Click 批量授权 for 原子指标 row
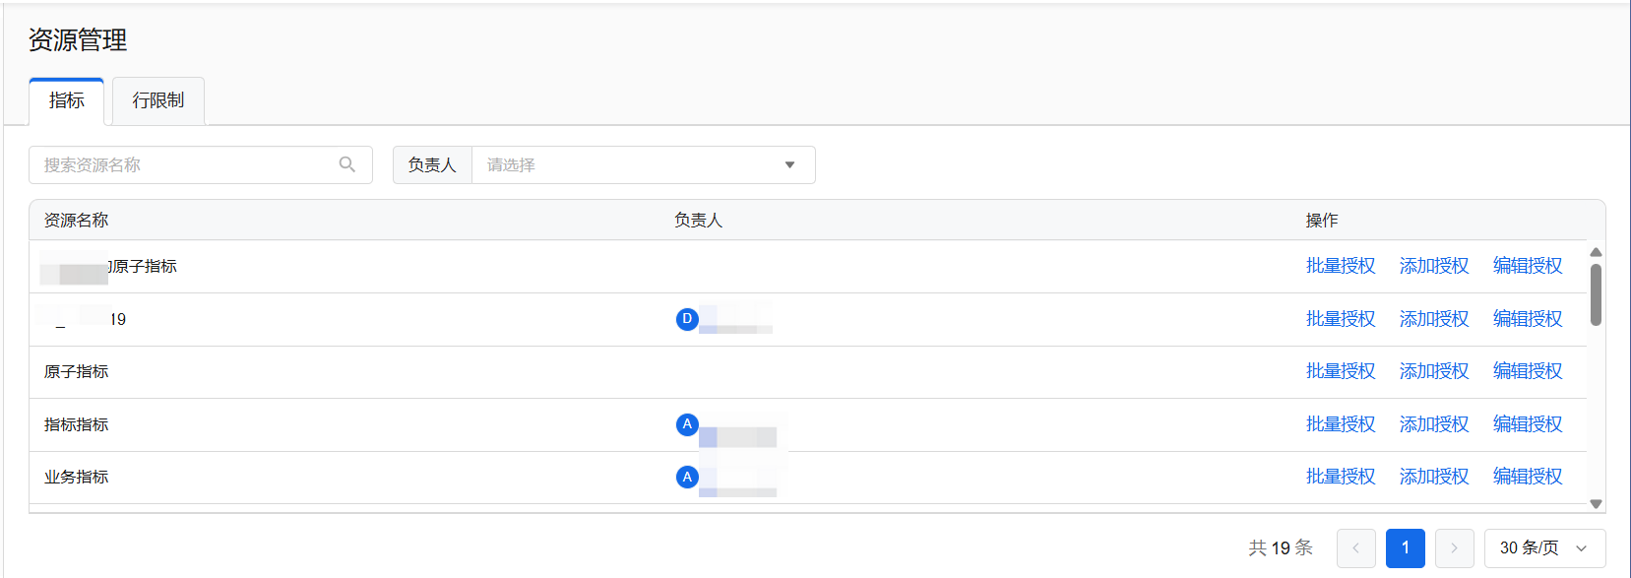This screenshot has width=1631, height=578. click(x=1340, y=371)
